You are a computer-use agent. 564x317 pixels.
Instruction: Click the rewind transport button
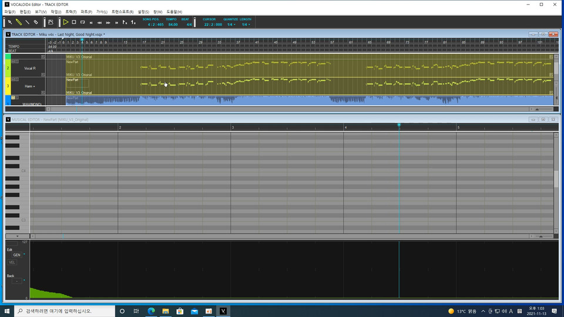click(x=100, y=23)
